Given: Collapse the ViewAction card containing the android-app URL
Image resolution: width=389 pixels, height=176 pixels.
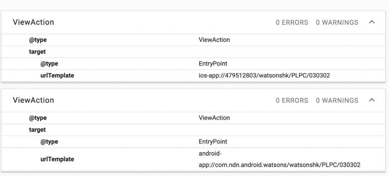Looking at the screenshot, I should click(372, 100).
